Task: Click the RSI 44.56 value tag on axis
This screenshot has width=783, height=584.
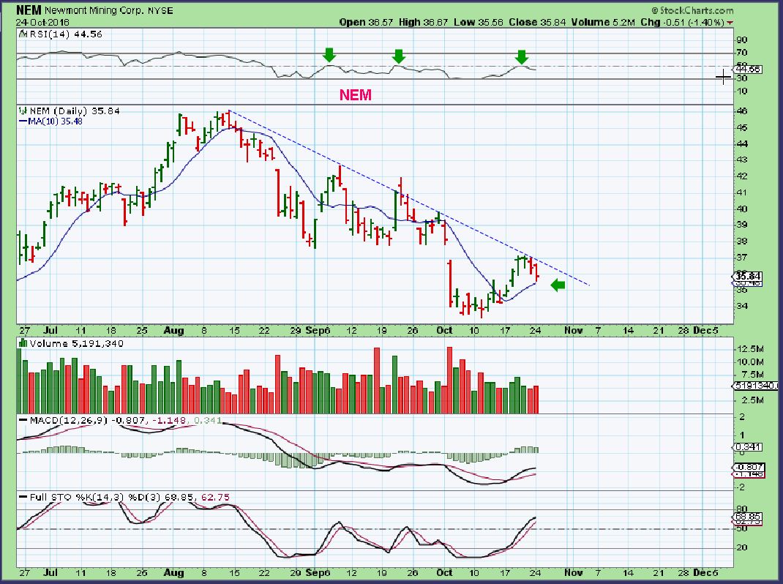Action: 748,70
